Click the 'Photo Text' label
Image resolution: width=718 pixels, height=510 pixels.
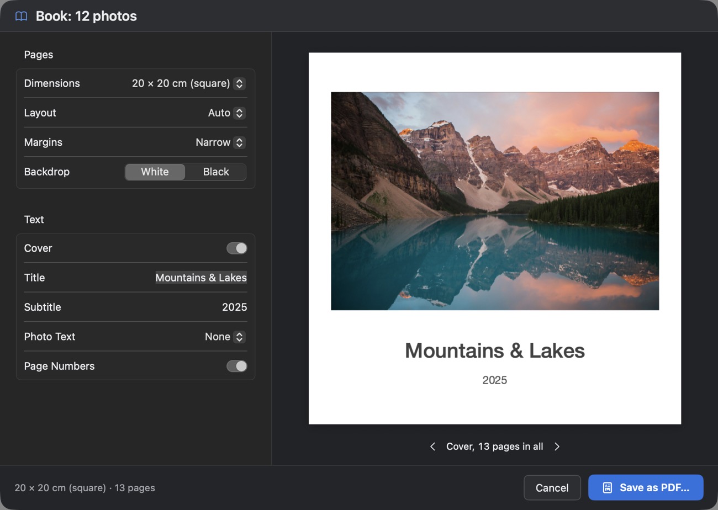pos(50,337)
